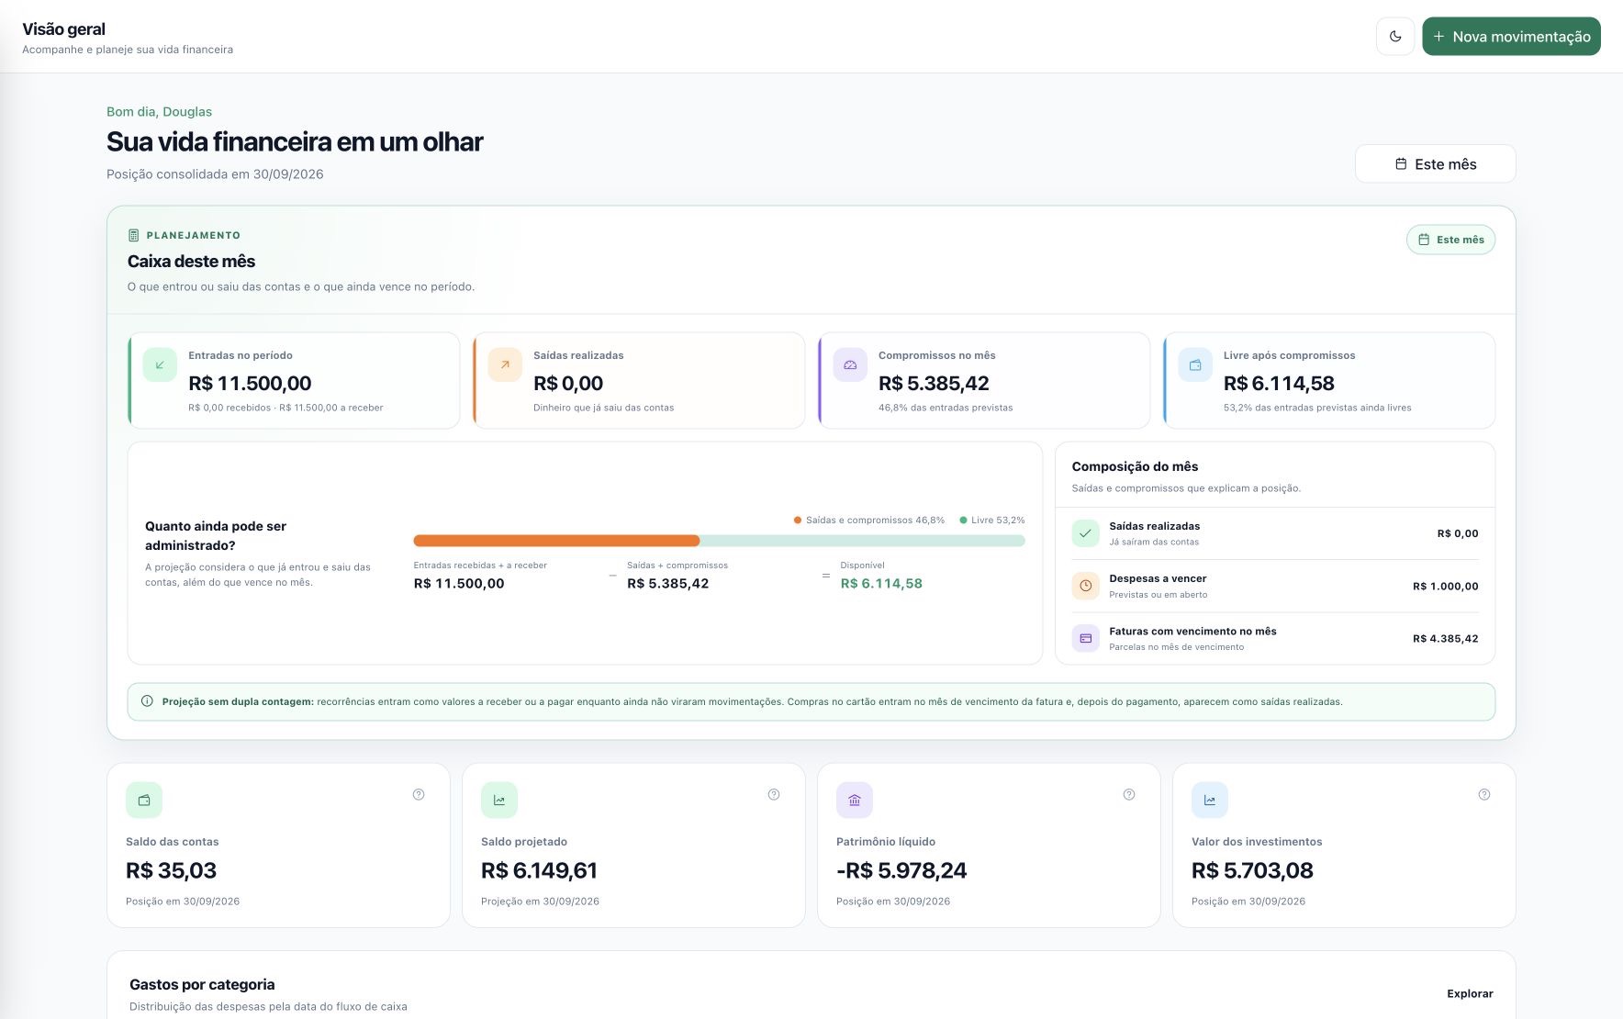Viewport: 1623px width, 1019px height.
Task: Click the Compromissos no mês gauge icon
Action: click(850, 365)
